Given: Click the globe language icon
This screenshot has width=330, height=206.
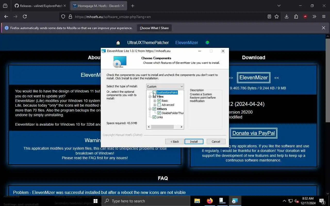Looking at the screenshot, I should coord(207,42).
